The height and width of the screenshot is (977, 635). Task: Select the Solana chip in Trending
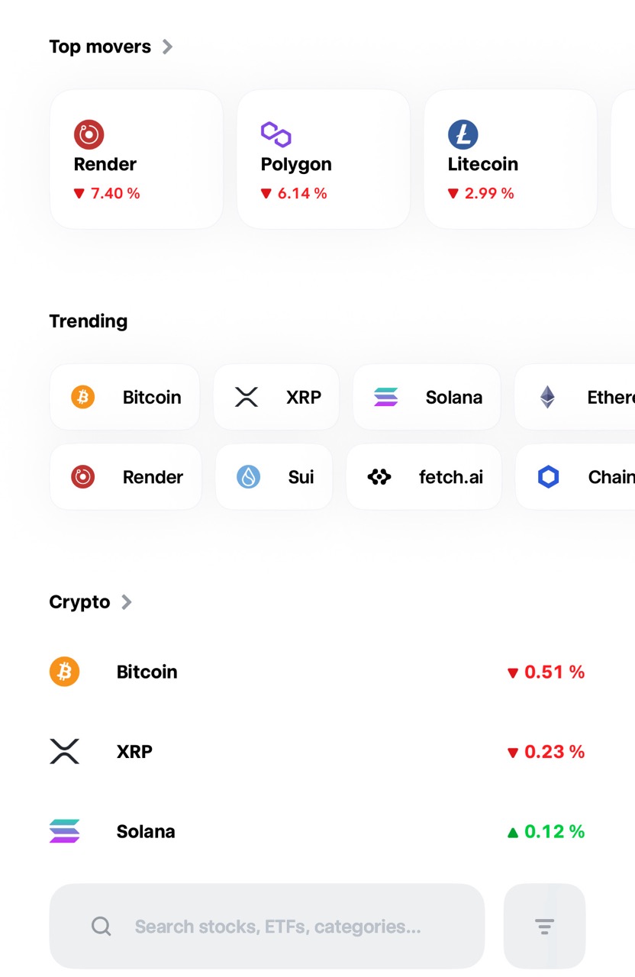click(x=426, y=397)
